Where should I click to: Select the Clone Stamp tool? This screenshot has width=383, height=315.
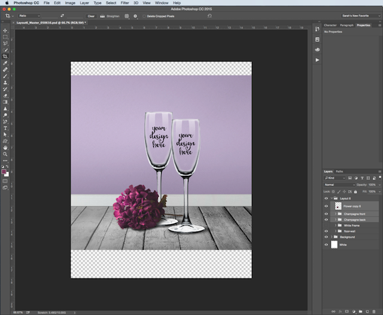[5, 82]
